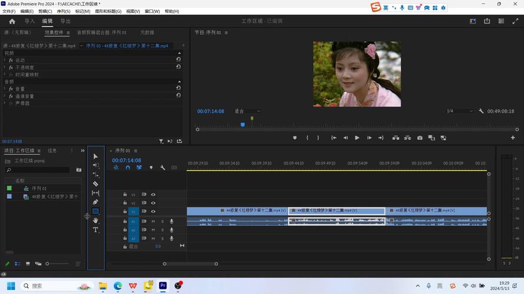This screenshot has height=294, width=524.
Task: Select the Razor tool
Action: (x=95, y=183)
